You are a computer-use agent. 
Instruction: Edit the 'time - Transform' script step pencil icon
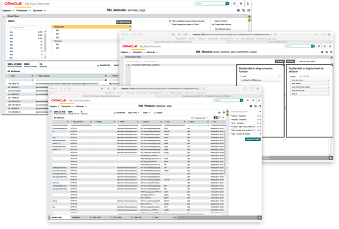(x=258, y=123)
